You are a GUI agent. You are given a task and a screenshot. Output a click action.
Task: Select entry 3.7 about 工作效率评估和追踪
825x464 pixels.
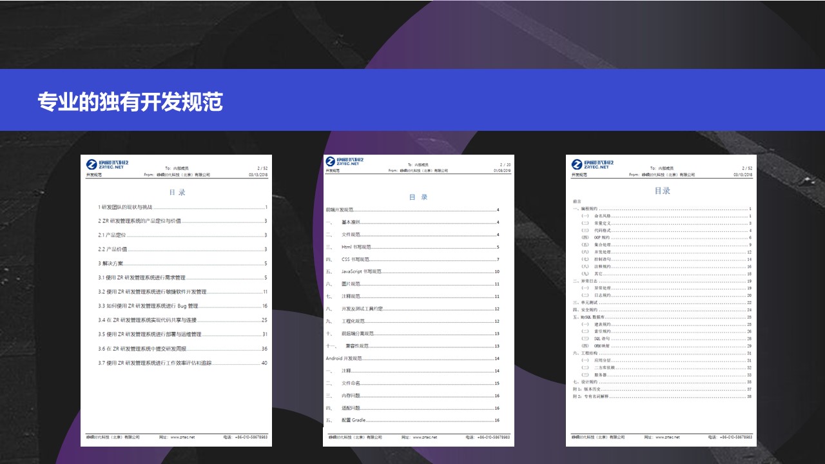(182, 363)
